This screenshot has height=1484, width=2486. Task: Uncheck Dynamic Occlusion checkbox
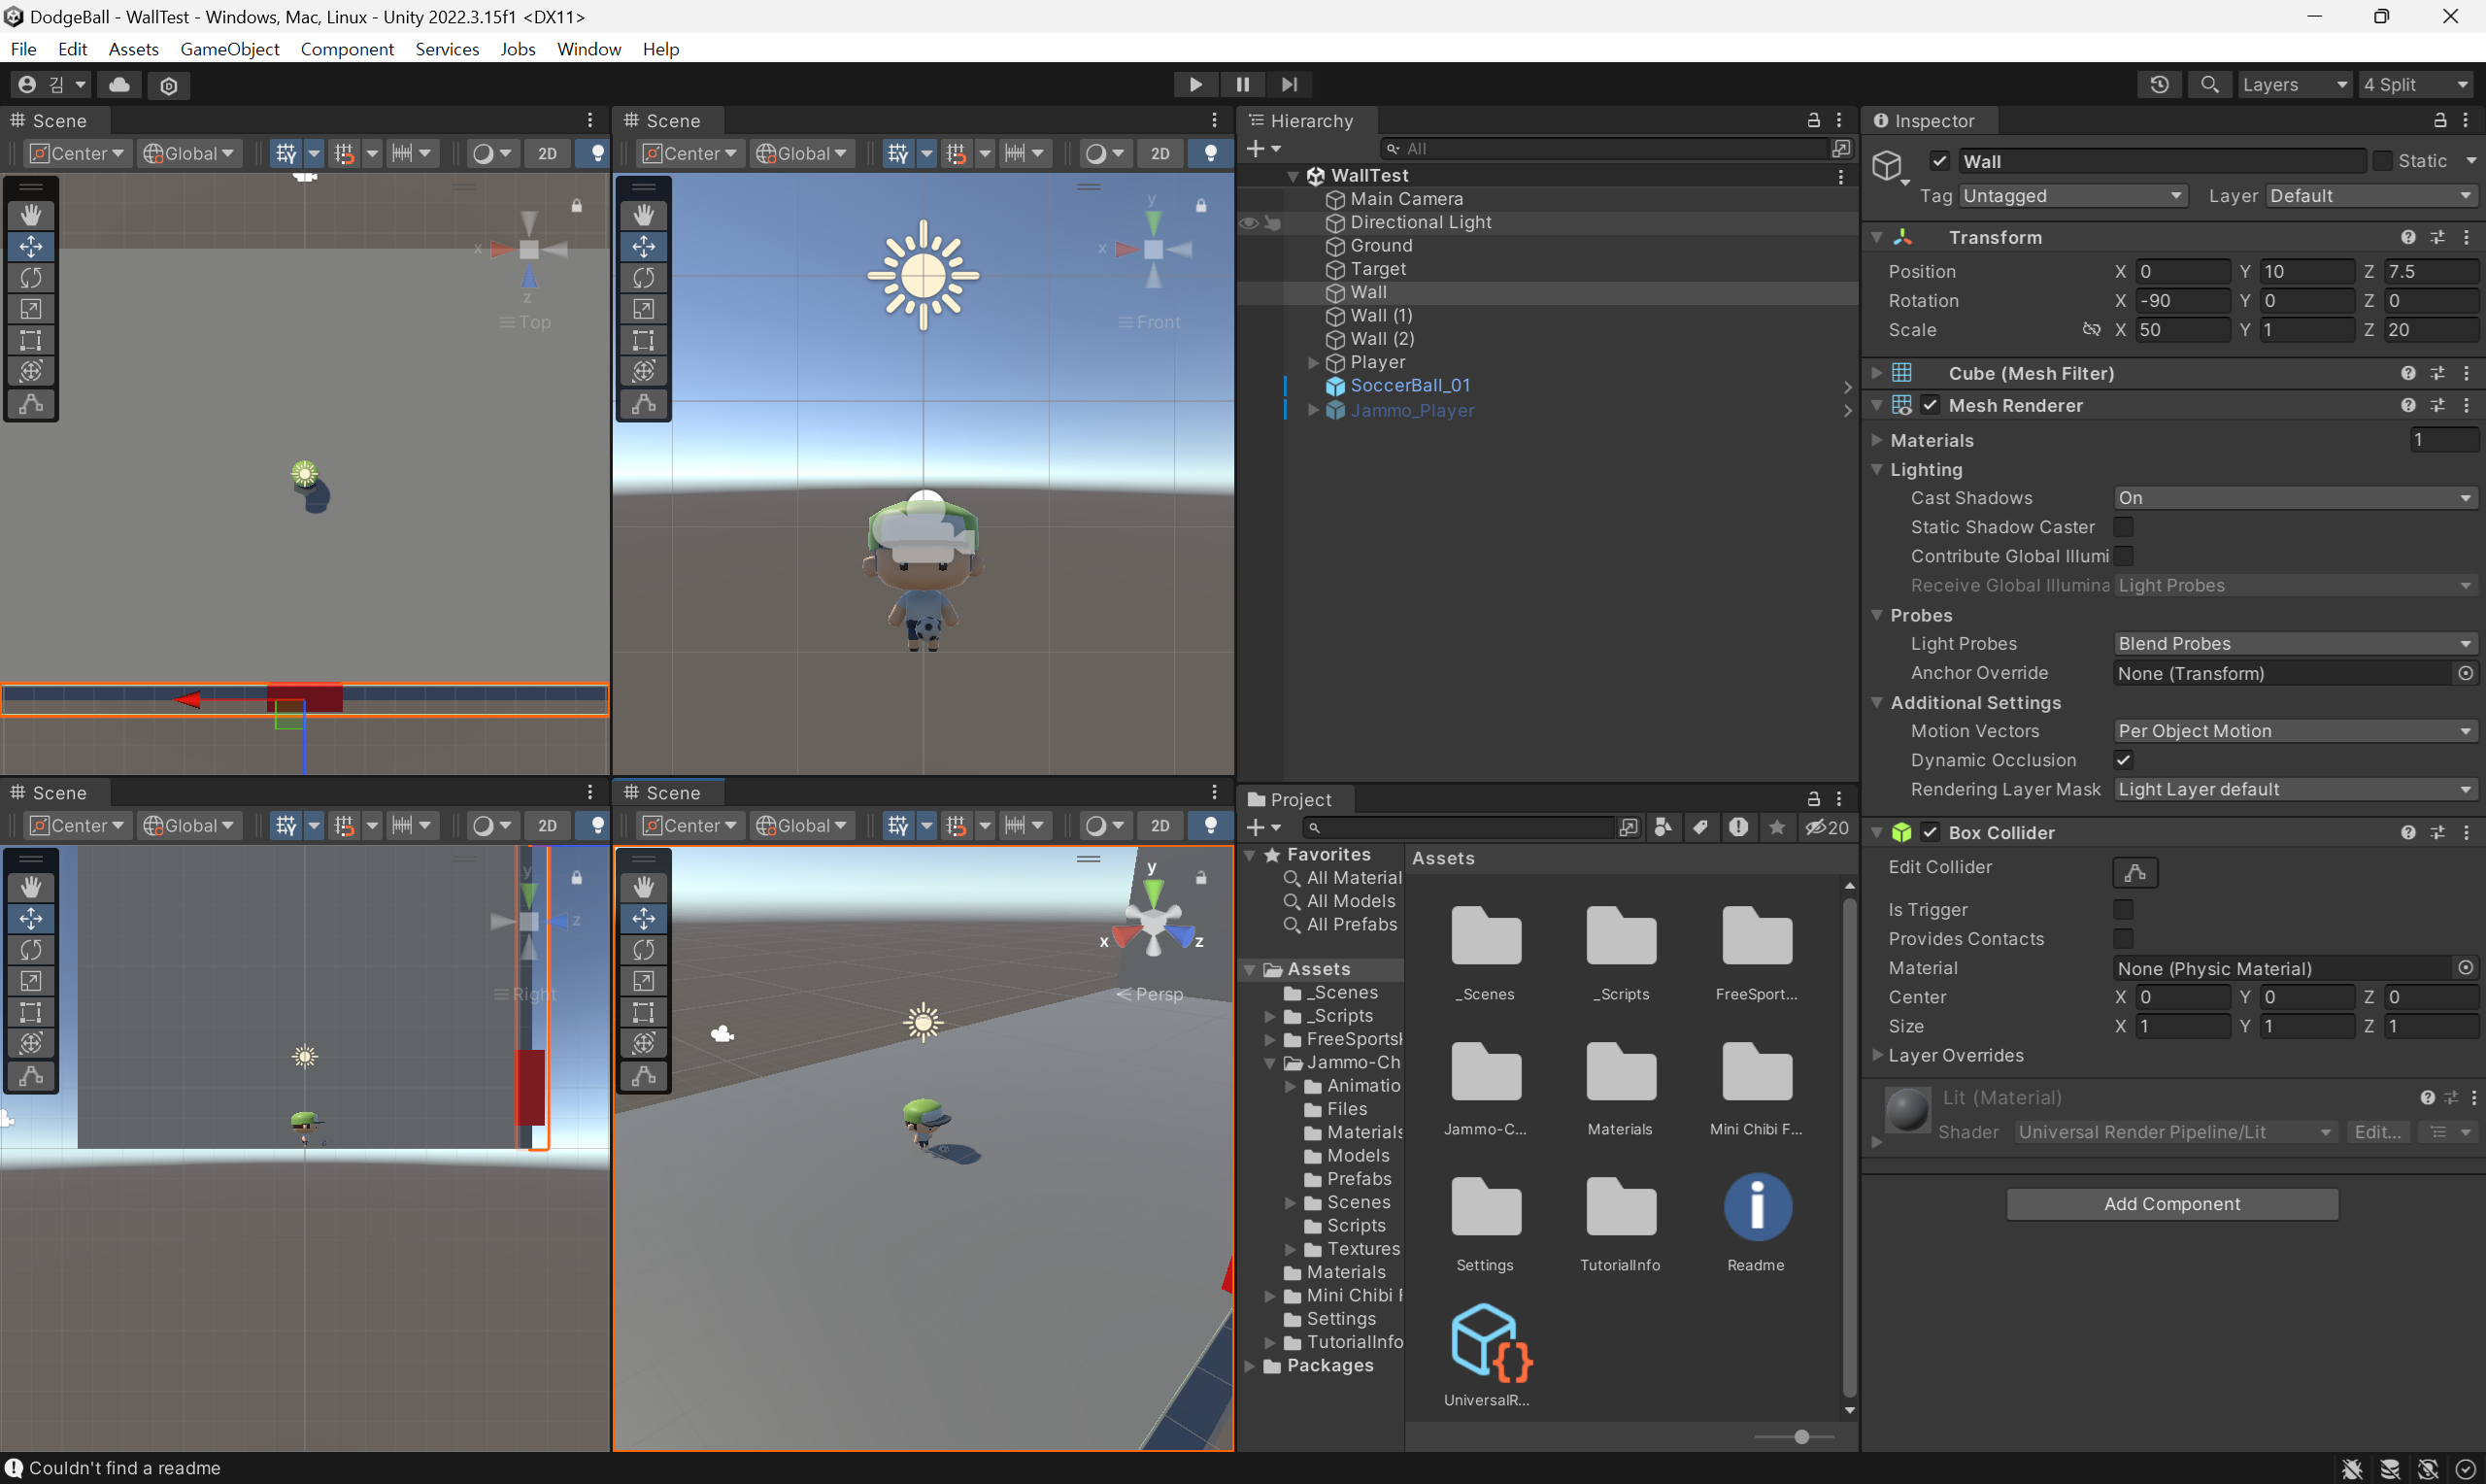(x=2123, y=760)
